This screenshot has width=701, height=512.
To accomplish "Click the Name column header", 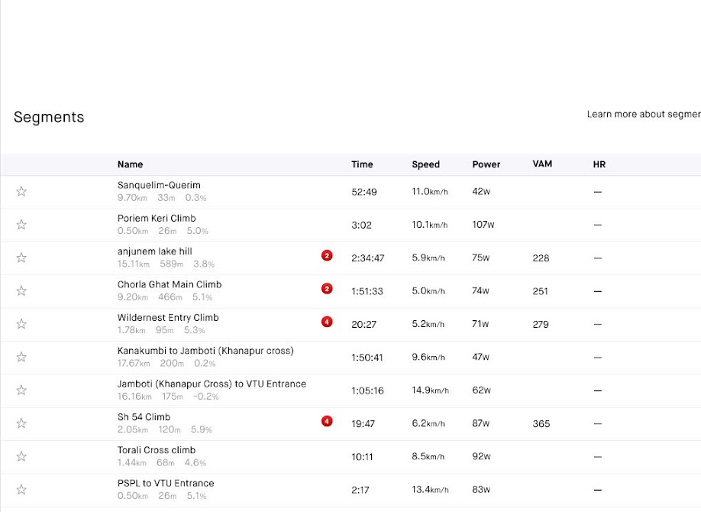I will [130, 164].
